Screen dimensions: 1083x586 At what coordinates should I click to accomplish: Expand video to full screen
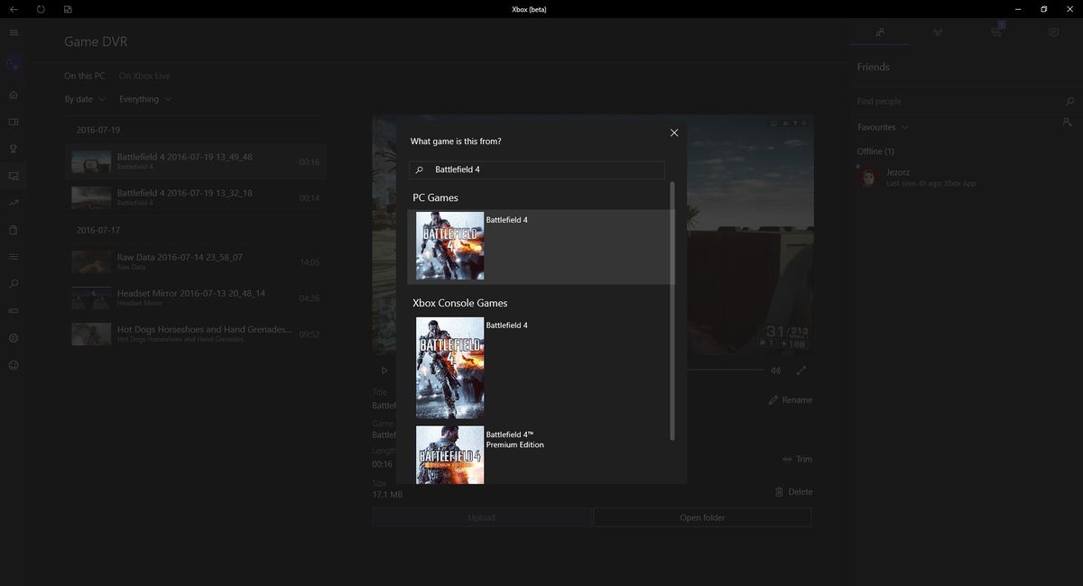[x=801, y=371]
